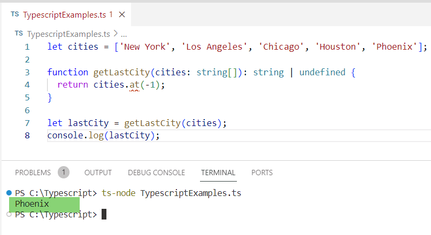Viewport: 431px width, 235px height.
Task: Click the problems count badge showing 1
Action: tap(64, 173)
